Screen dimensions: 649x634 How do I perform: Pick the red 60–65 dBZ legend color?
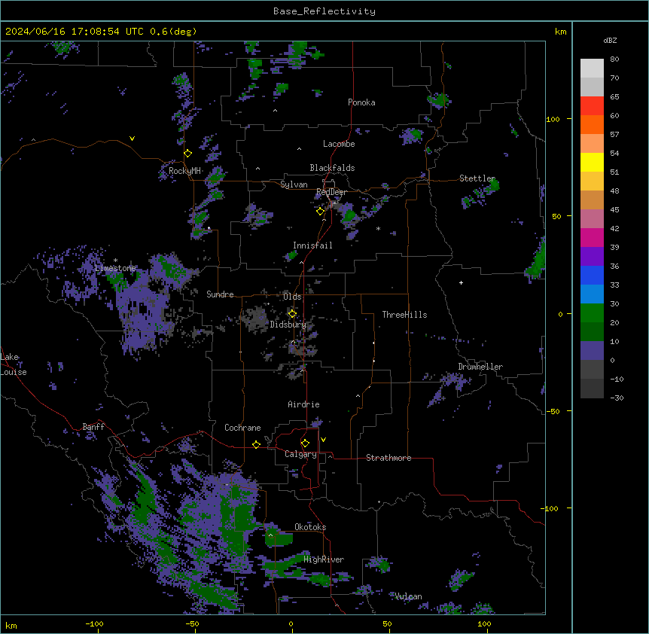pyautogui.click(x=592, y=106)
